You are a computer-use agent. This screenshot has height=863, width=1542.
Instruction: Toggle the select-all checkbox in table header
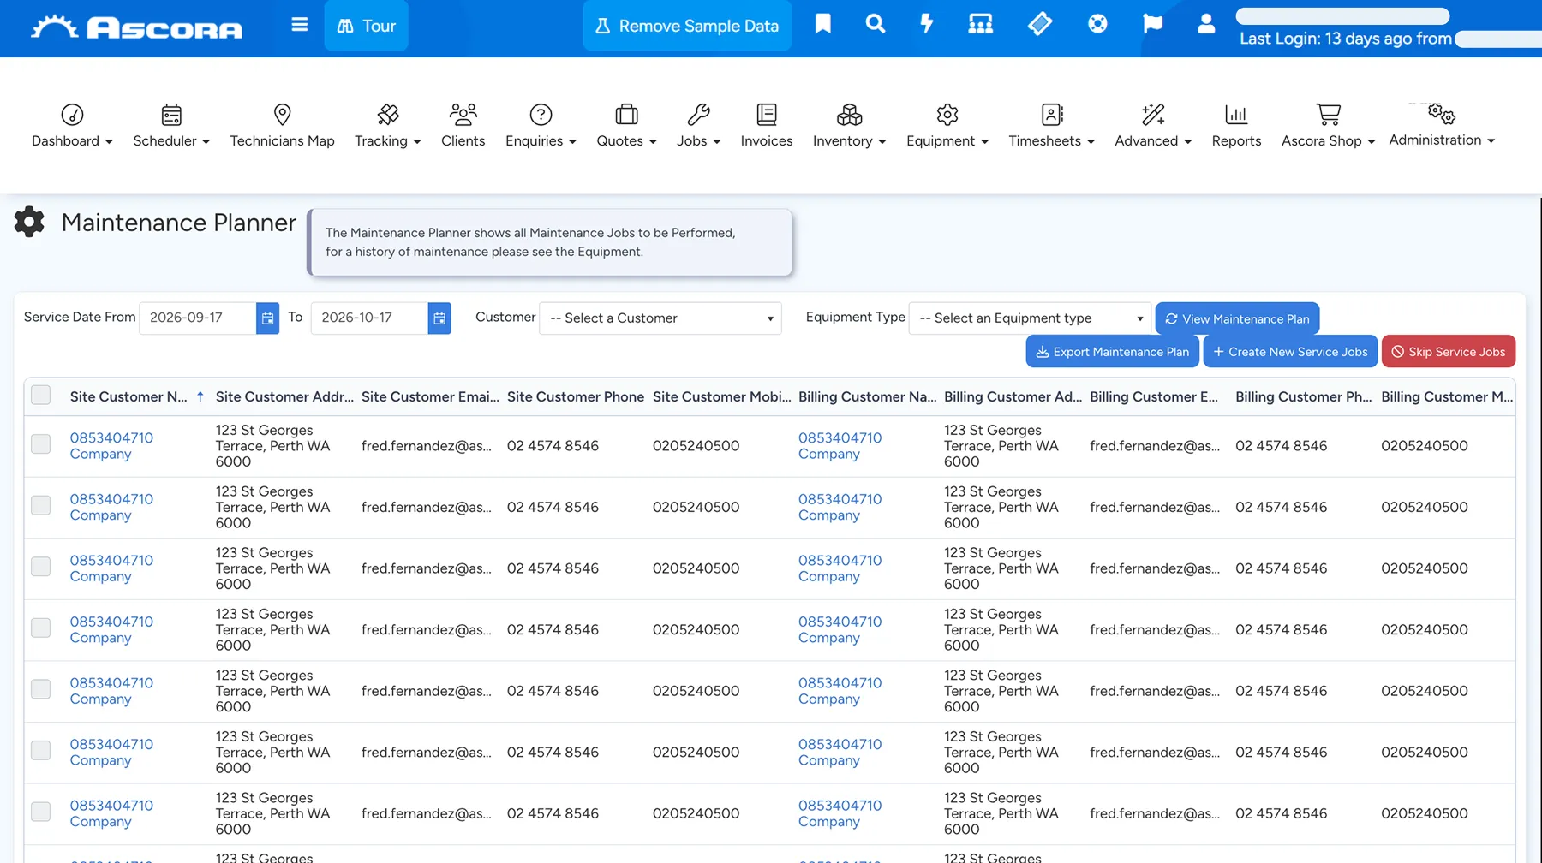[x=40, y=396]
